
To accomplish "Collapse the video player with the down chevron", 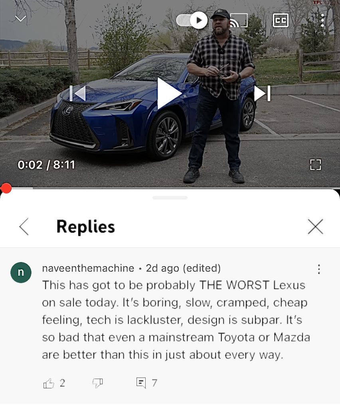I will (x=21, y=19).
